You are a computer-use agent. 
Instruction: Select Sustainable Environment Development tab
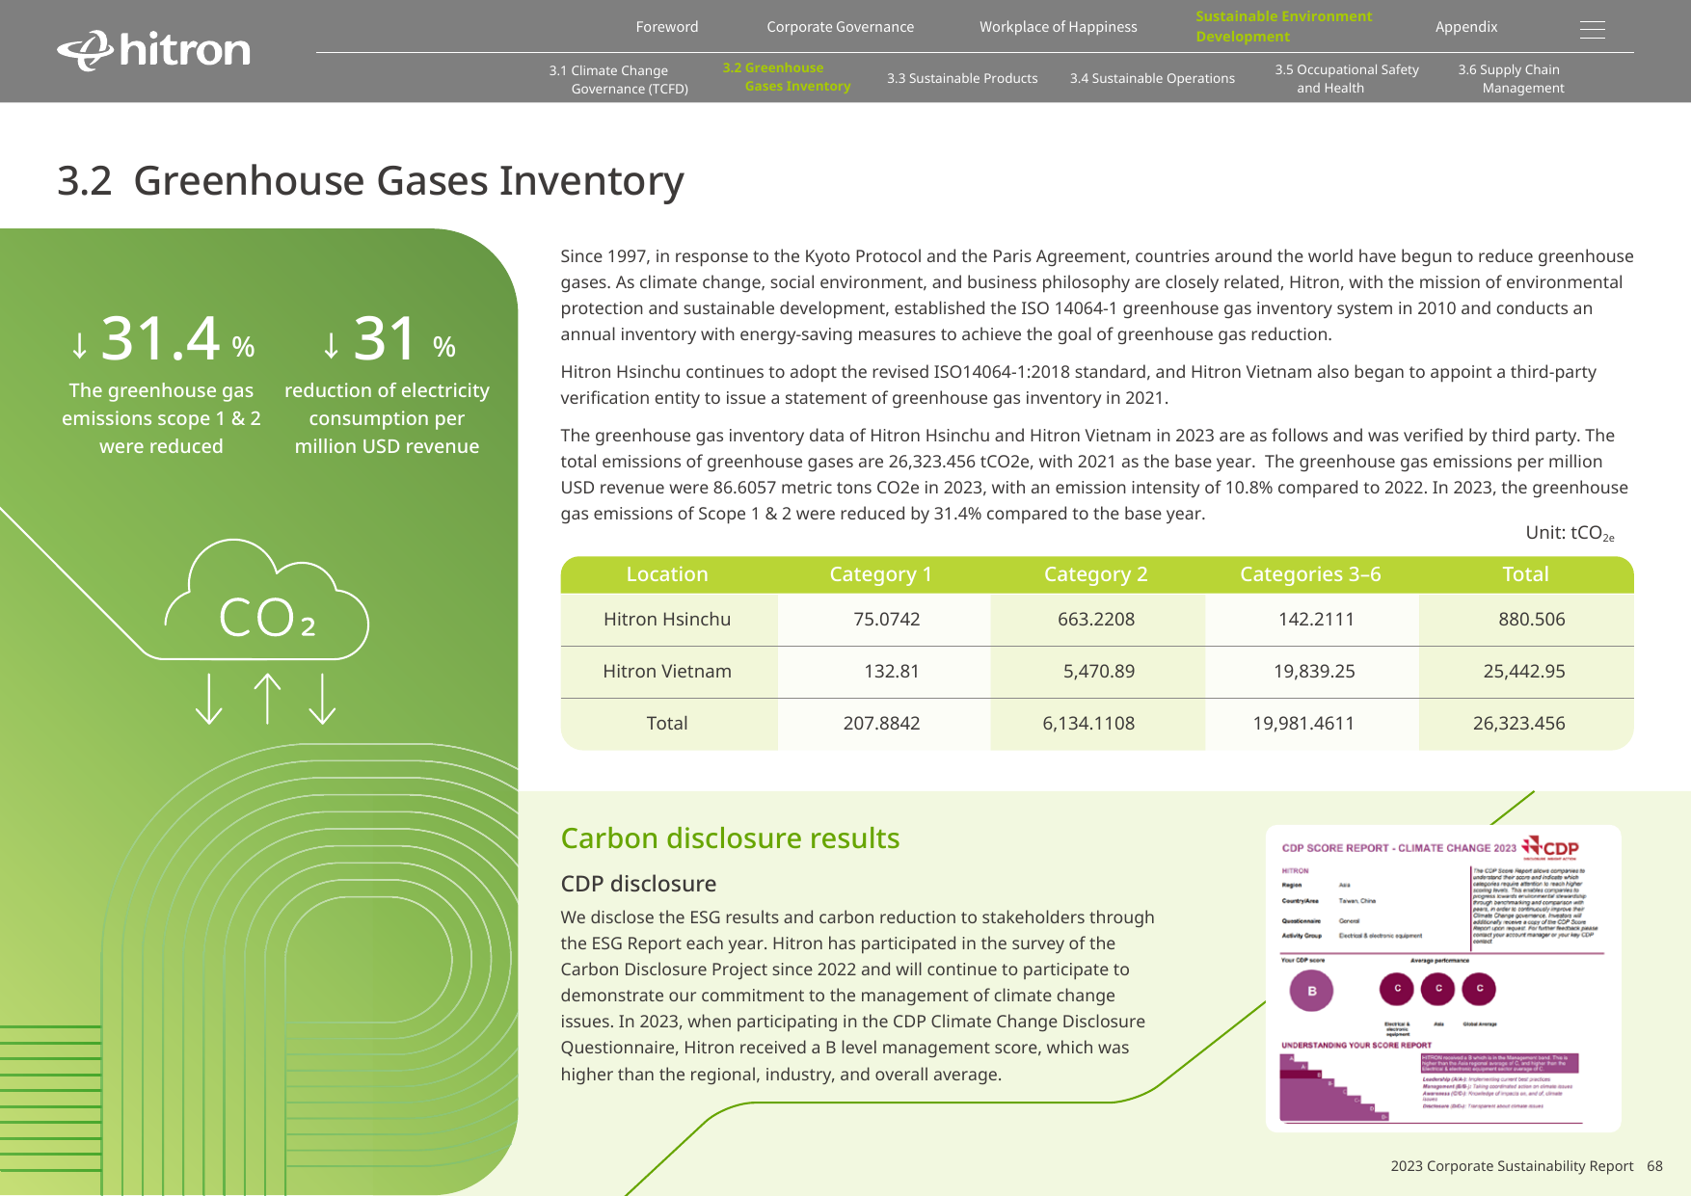(1283, 26)
